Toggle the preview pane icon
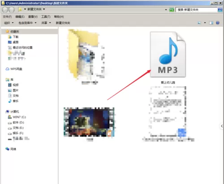 [x=211, y=23]
